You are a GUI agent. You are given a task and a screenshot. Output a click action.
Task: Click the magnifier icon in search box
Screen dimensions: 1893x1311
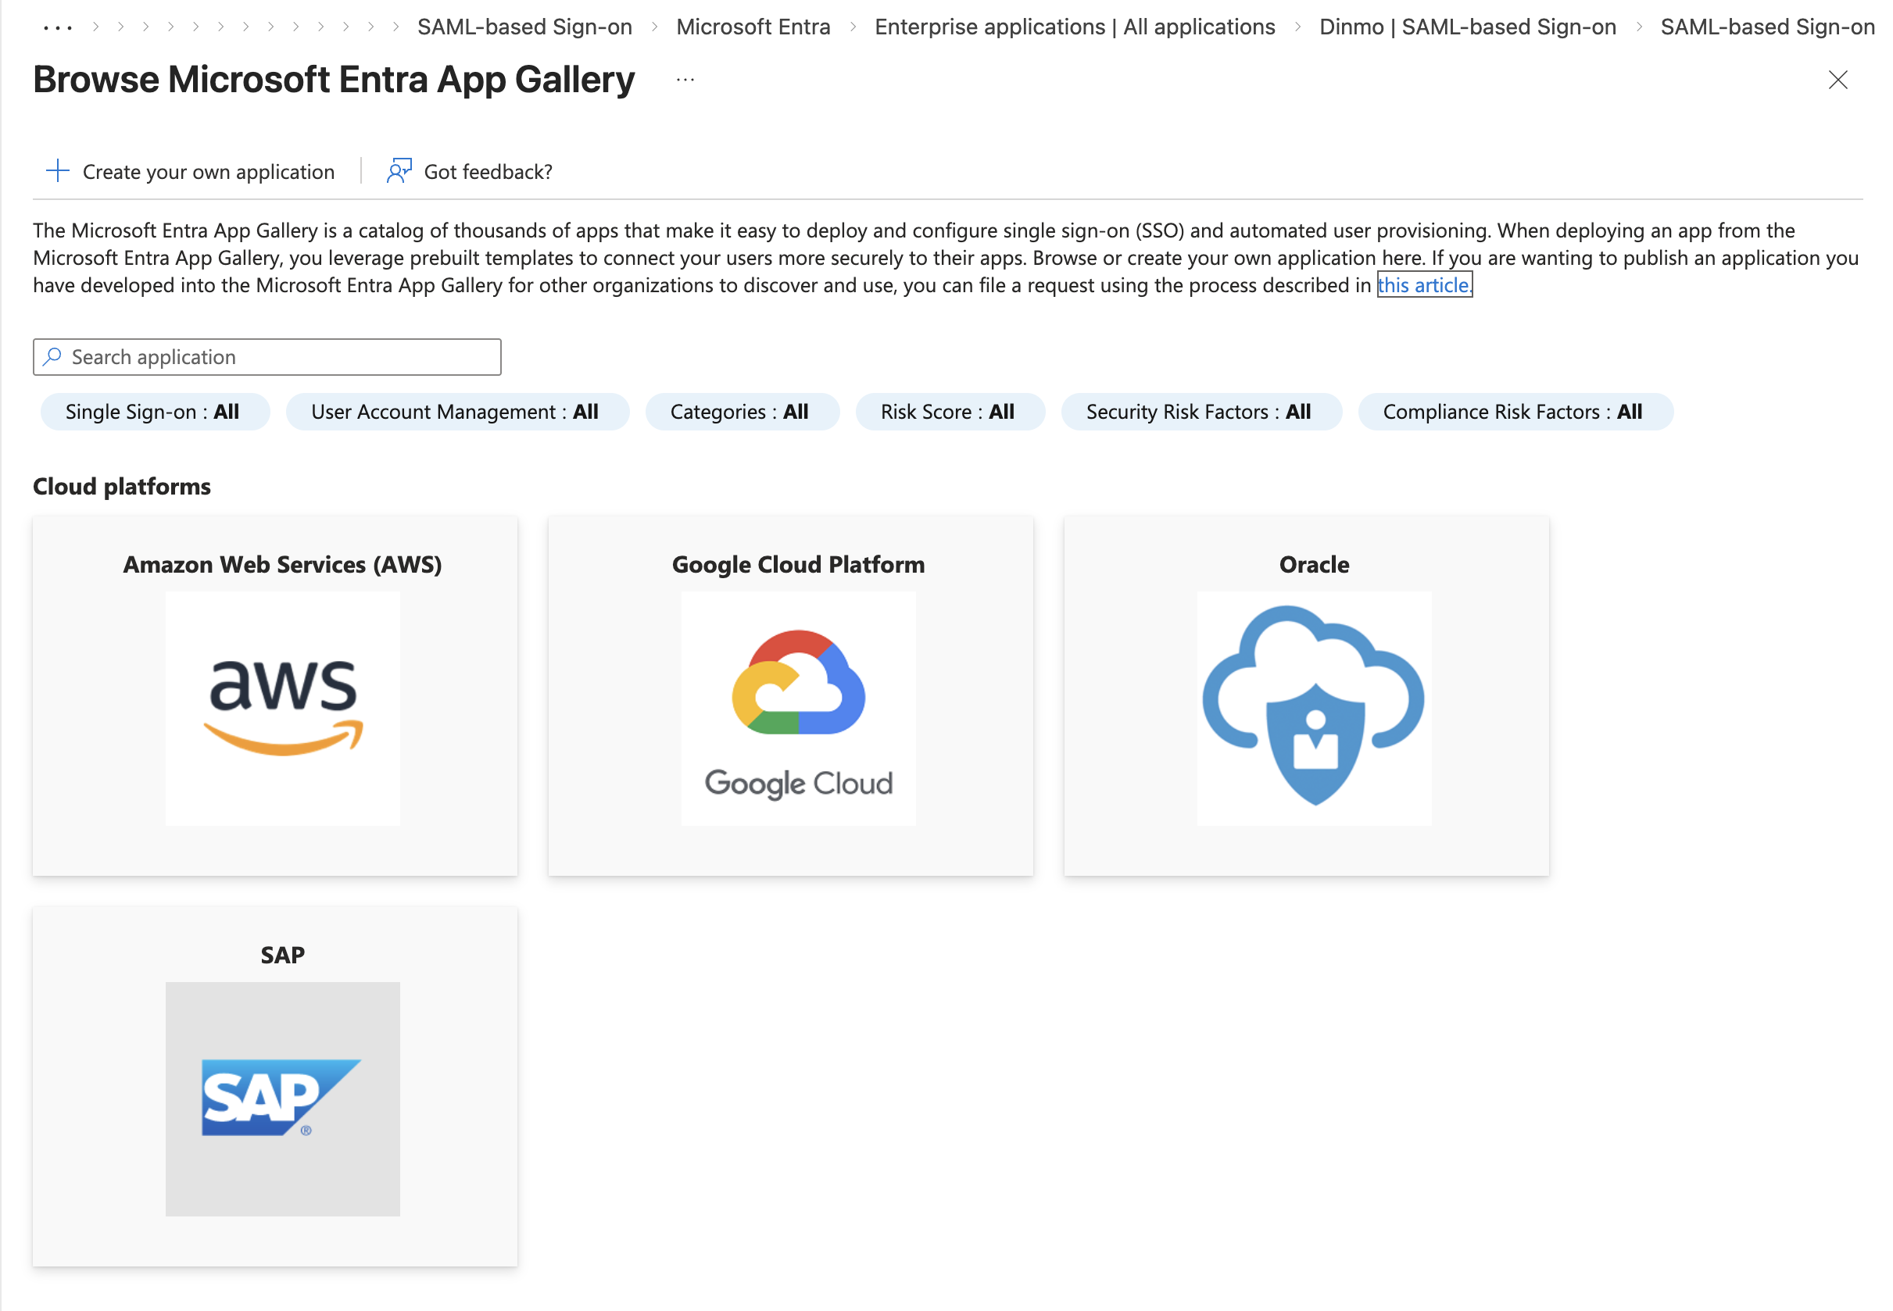click(x=52, y=356)
